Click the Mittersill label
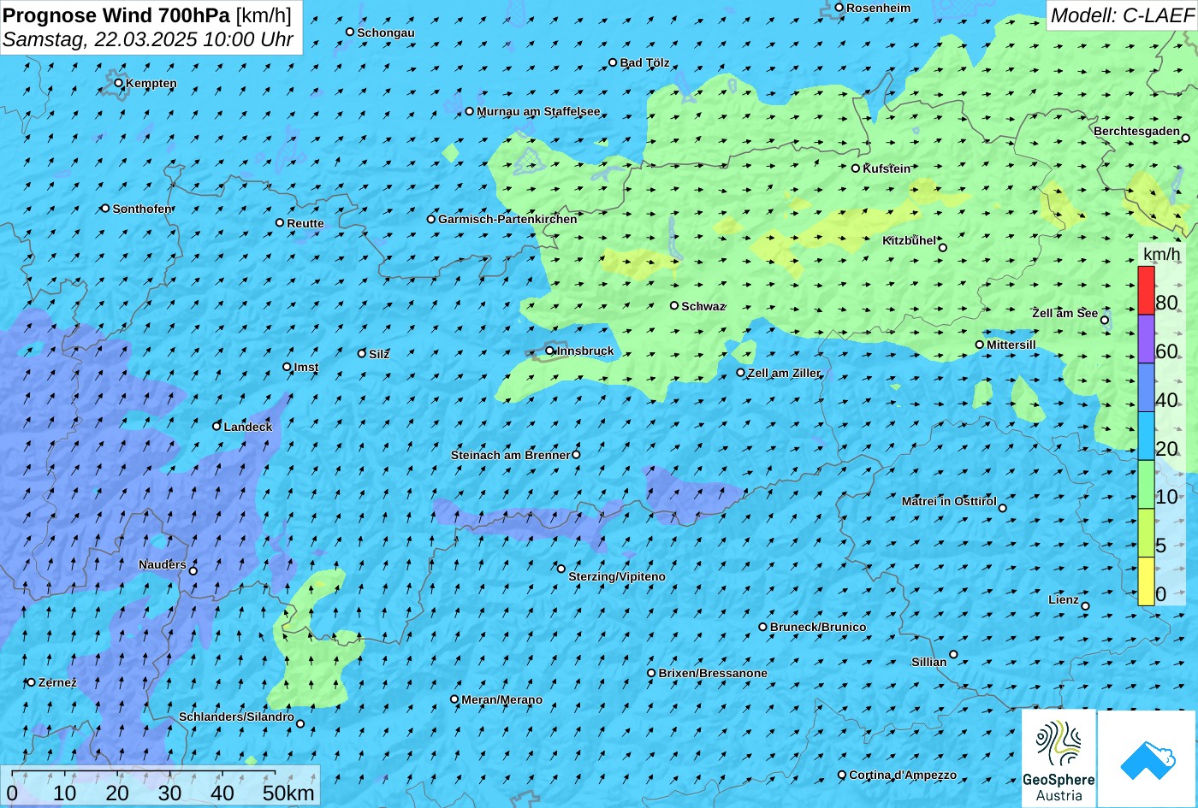Image resolution: width=1198 pixels, height=808 pixels. coord(1011,345)
